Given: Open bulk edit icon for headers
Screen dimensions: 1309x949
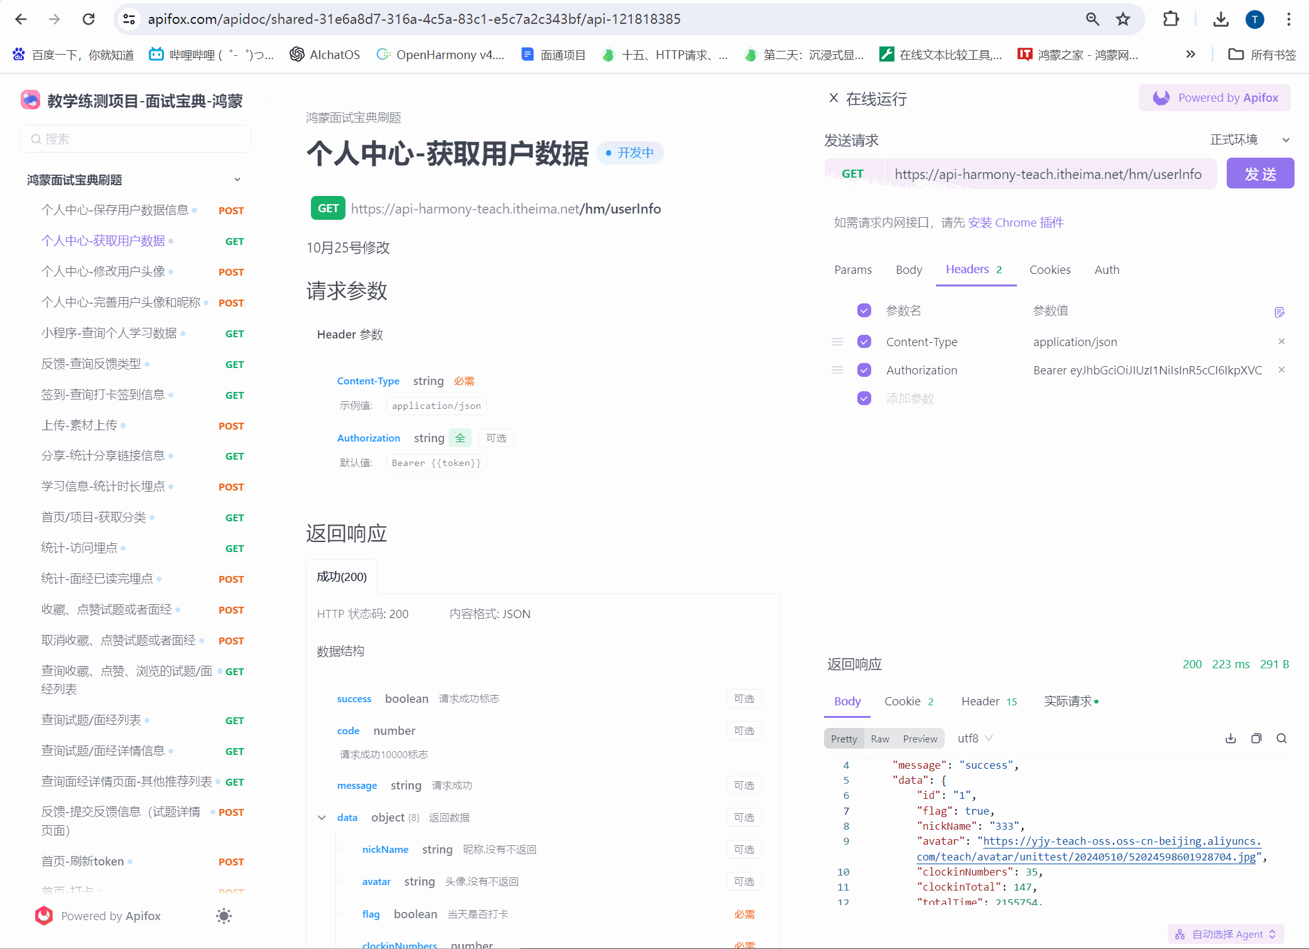Looking at the screenshot, I should click(x=1279, y=312).
